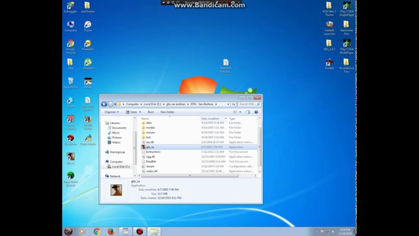Image resolution: width=419 pixels, height=236 pixels.
Task: Click the Search GTA input box
Action: coord(249,104)
